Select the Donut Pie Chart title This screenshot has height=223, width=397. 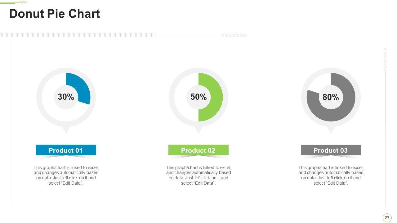coord(55,14)
